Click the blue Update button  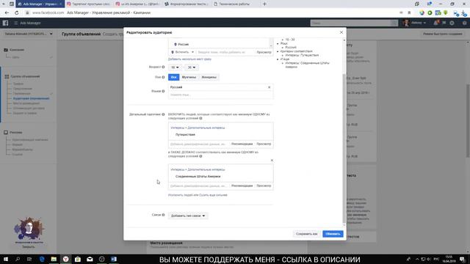[333, 234]
